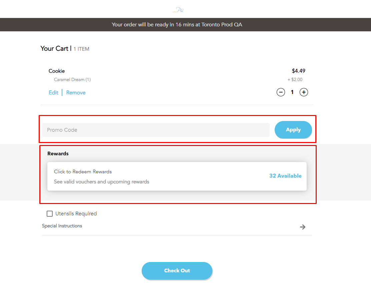The width and height of the screenshot is (371, 298).
Task: Remove the Cookie from the cart
Action: (76, 92)
